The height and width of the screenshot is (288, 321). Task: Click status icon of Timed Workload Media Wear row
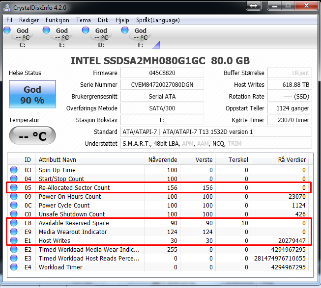[14, 249]
